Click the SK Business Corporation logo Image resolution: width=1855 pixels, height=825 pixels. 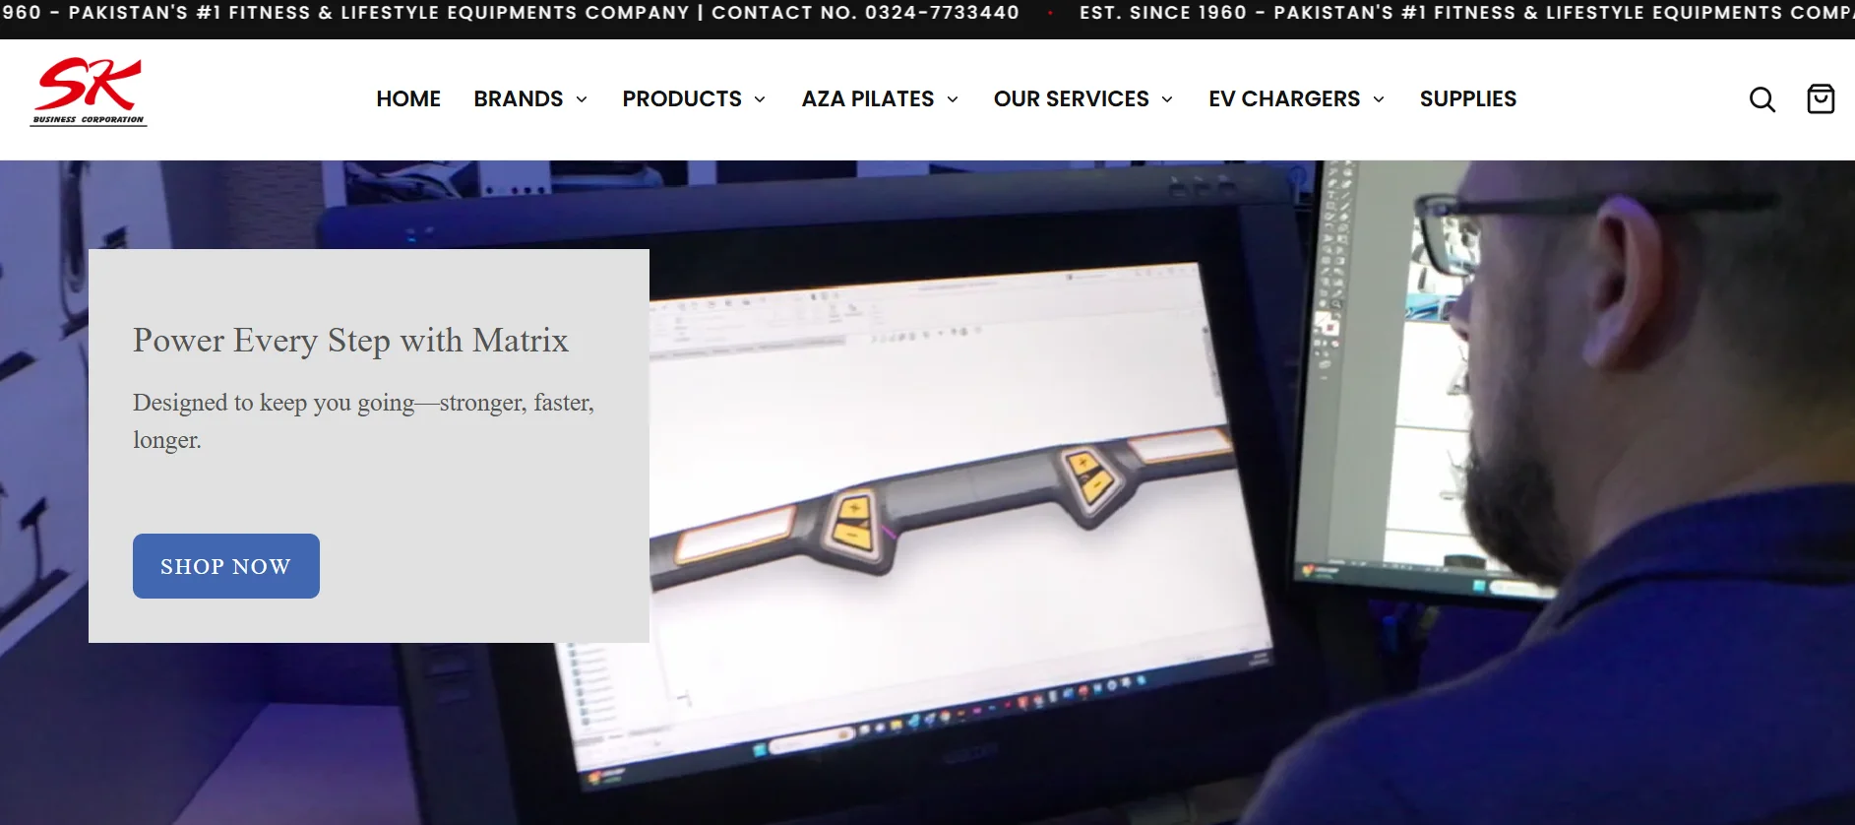(x=89, y=92)
